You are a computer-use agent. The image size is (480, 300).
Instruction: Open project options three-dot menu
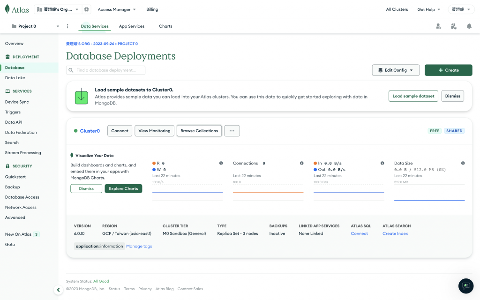tap(67, 26)
